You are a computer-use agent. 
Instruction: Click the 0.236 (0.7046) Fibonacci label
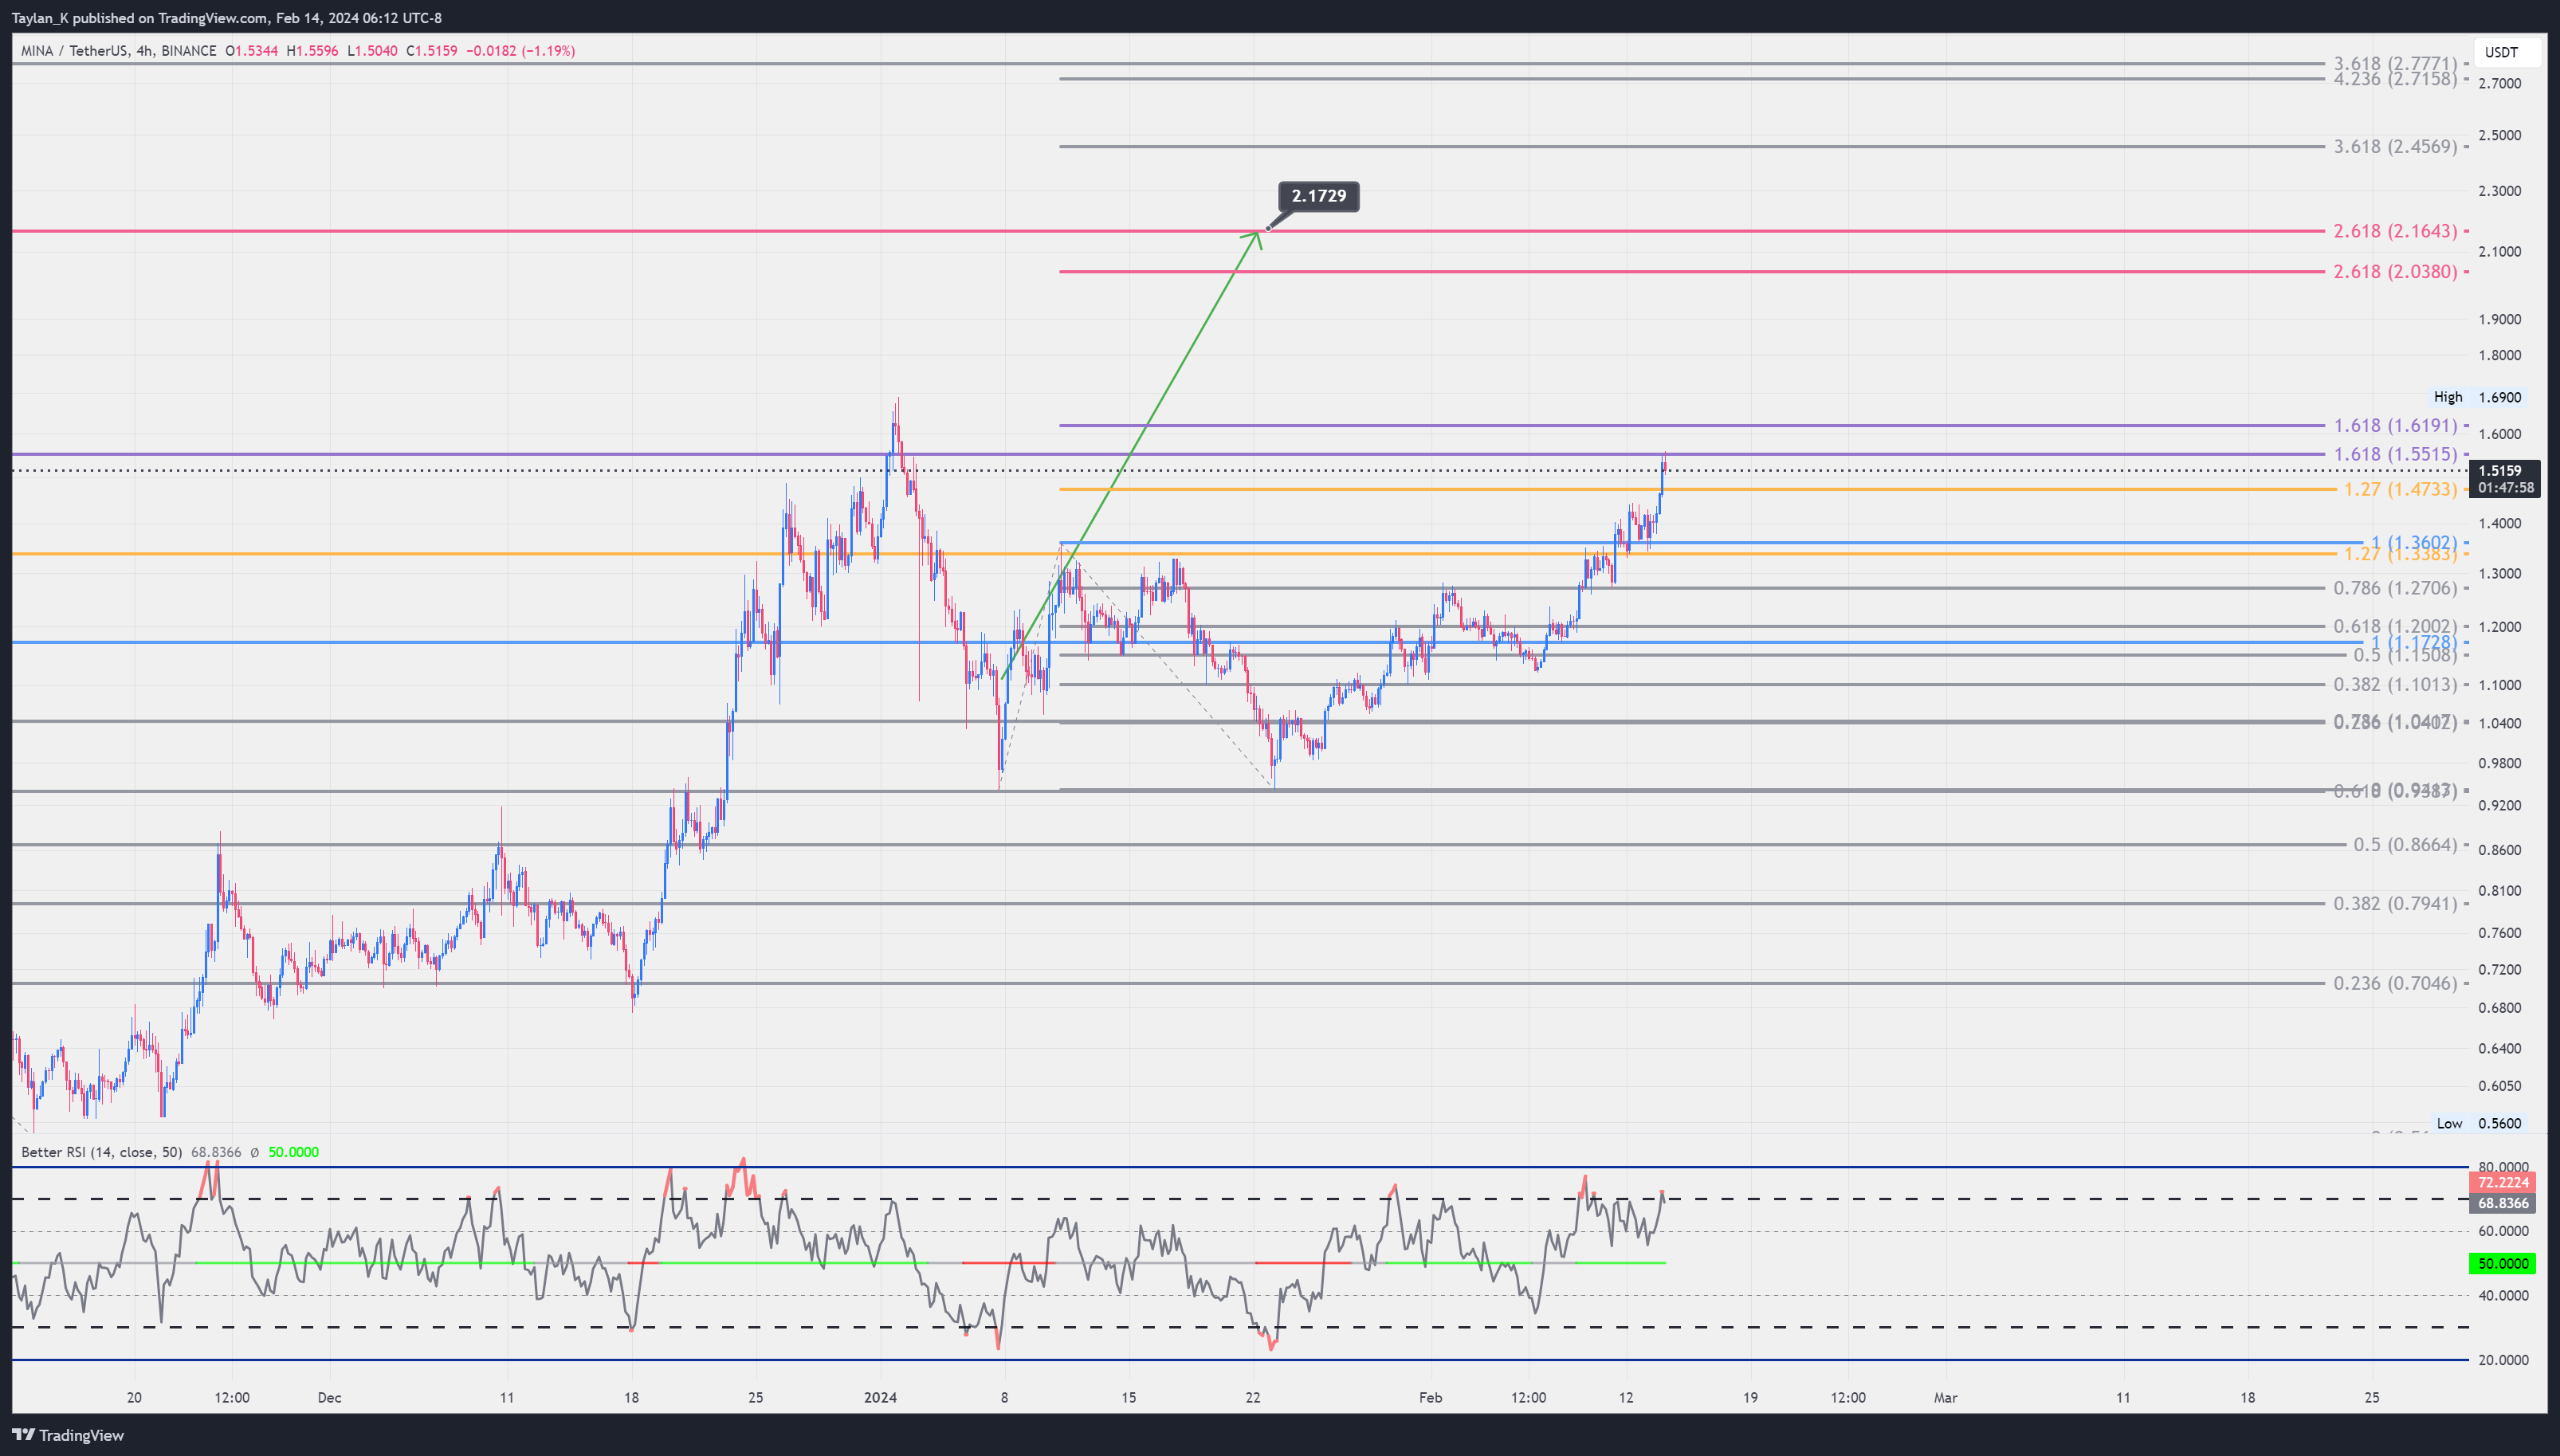pyautogui.click(x=2395, y=984)
